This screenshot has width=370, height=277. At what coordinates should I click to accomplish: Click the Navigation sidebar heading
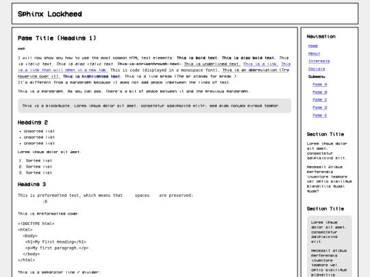tap(321, 36)
